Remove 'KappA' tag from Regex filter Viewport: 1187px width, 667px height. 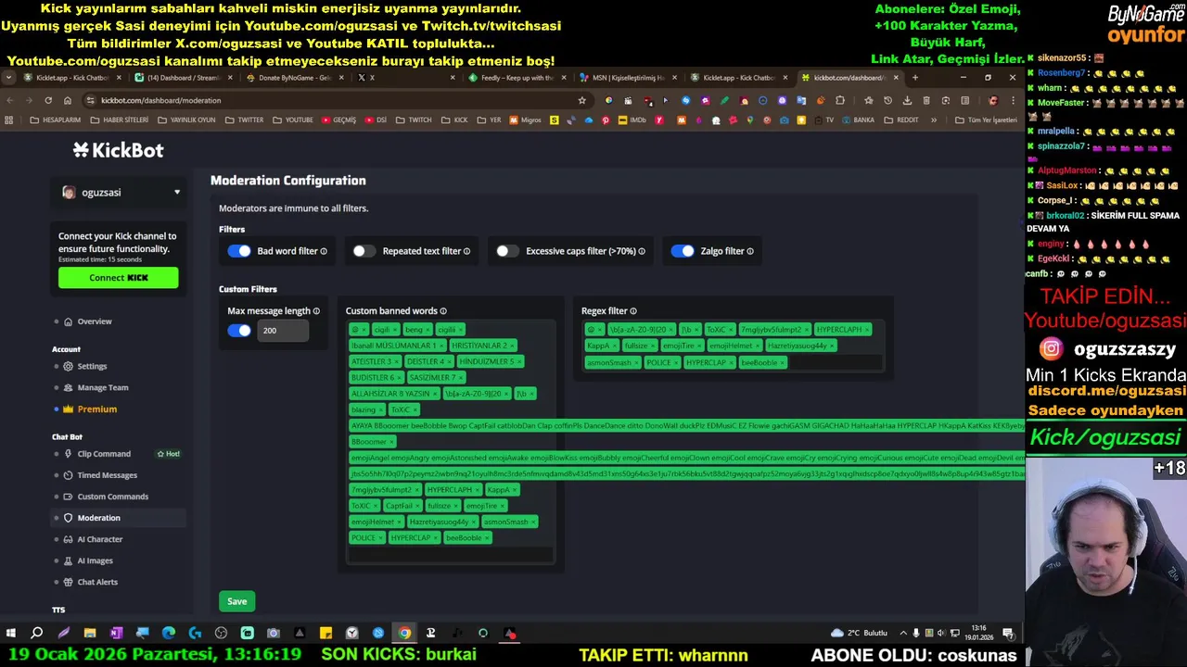point(614,346)
